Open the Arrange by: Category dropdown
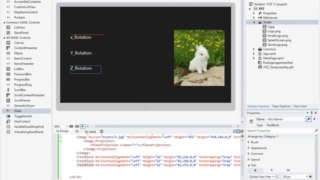This screenshot has width=320, height=180. click(x=263, y=136)
